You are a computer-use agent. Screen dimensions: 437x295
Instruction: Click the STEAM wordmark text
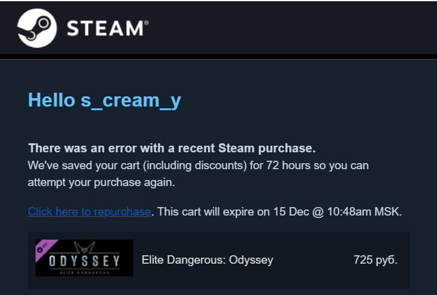[103, 28]
